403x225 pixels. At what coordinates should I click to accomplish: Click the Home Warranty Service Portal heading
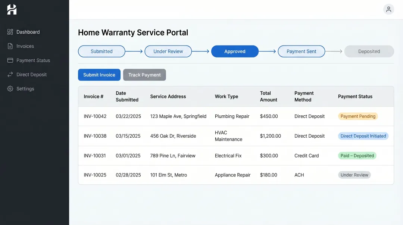[x=133, y=33]
